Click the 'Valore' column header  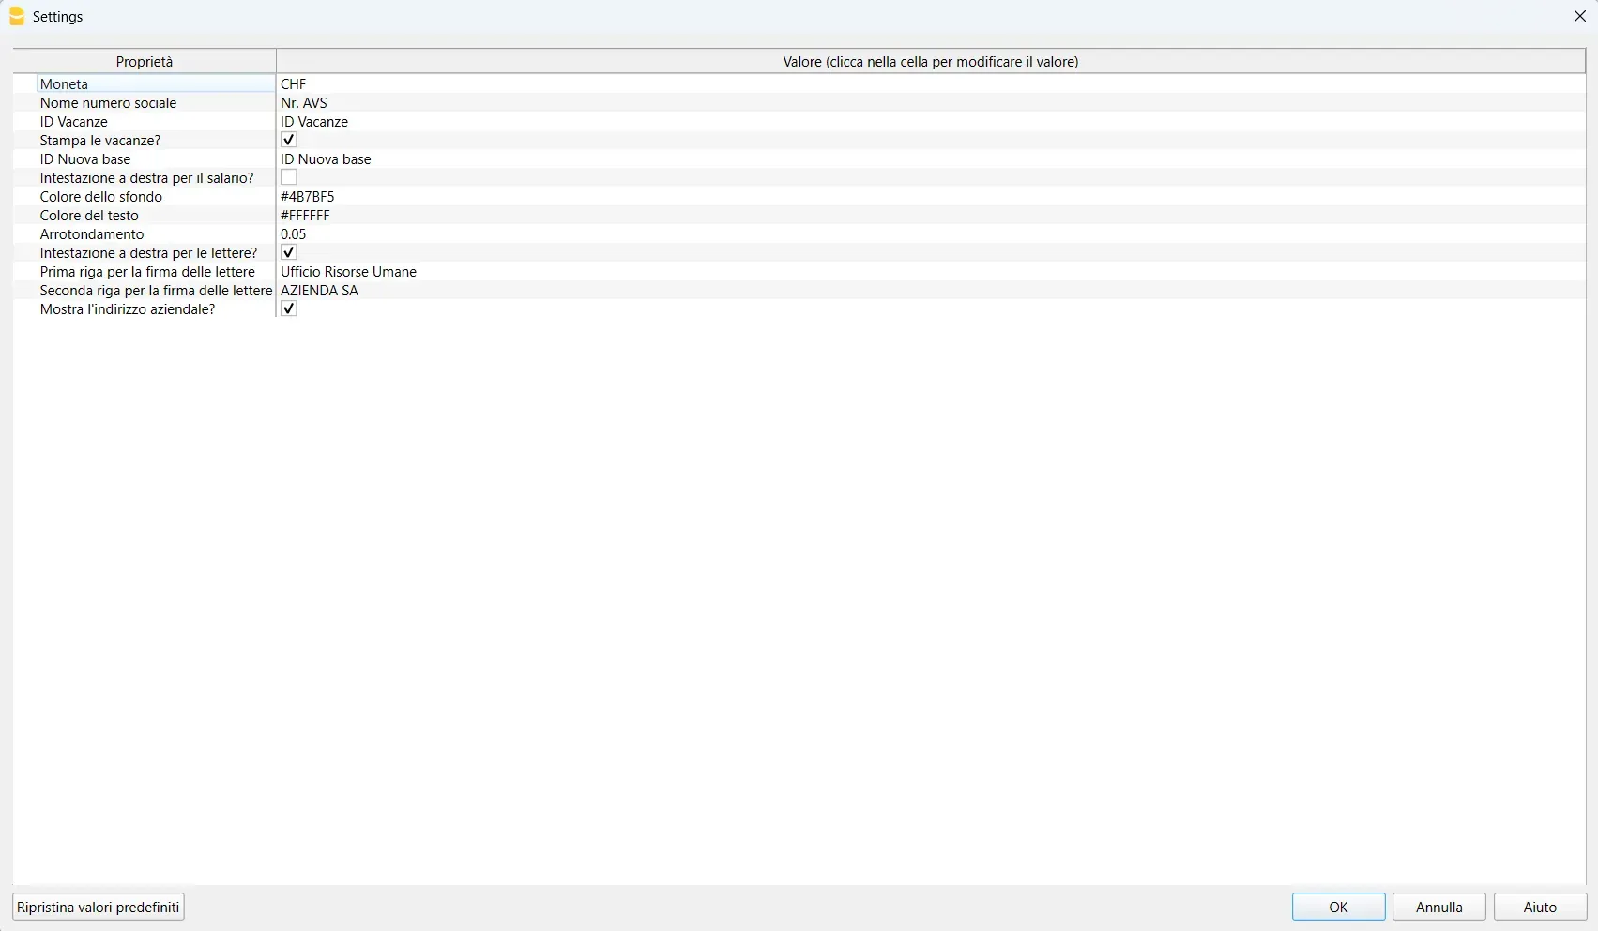coord(930,62)
